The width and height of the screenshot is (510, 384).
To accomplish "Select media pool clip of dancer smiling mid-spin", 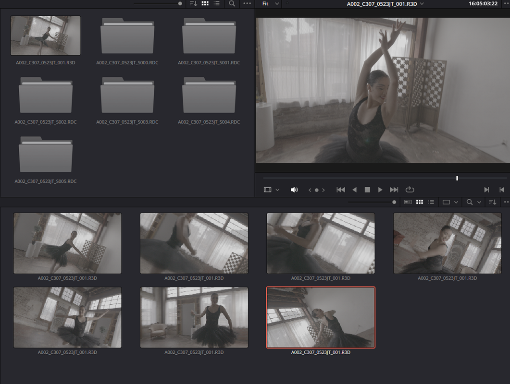I will (x=448, y=243).
